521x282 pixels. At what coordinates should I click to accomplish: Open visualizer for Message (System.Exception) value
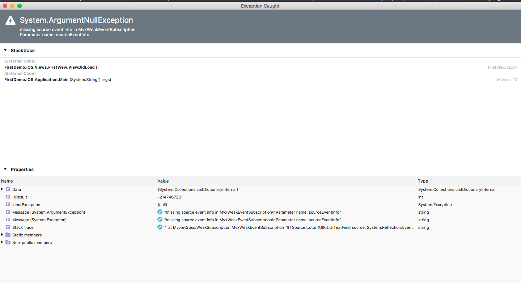point(160,219)
